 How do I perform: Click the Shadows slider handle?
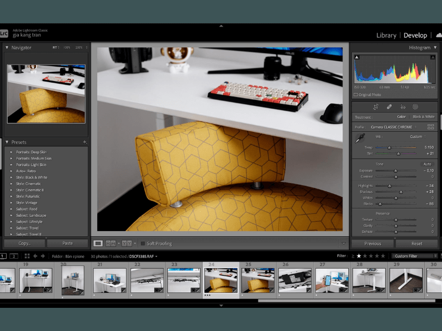[x=401, y=192]
